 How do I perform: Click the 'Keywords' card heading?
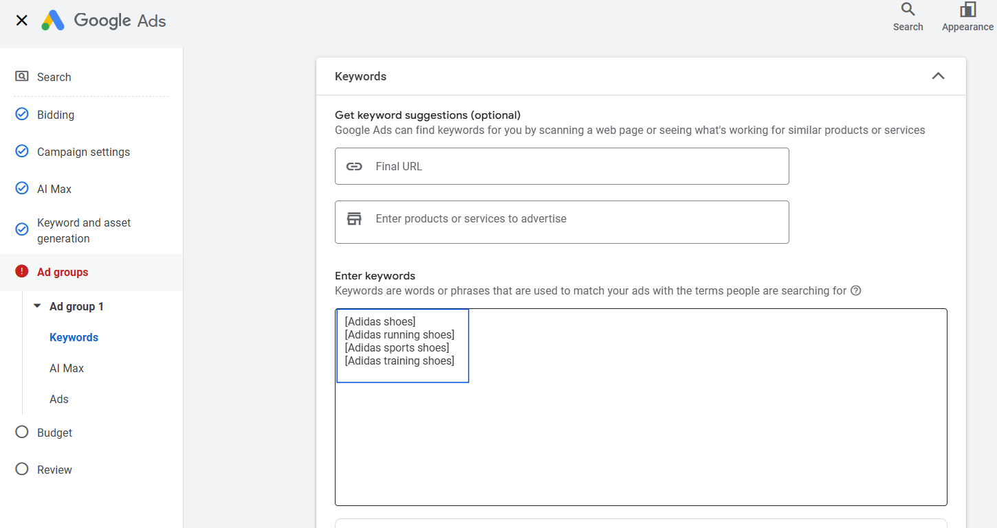[360, 76]
